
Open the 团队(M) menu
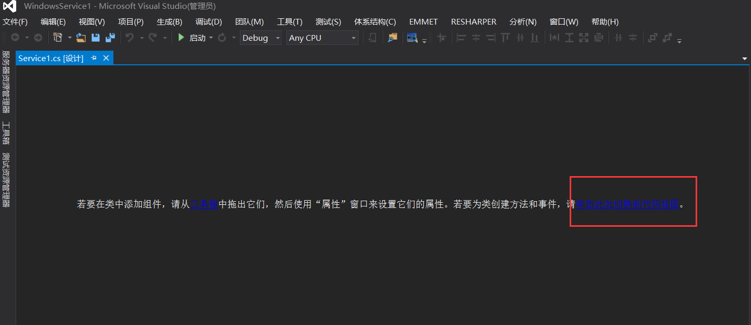click(249, 21)
